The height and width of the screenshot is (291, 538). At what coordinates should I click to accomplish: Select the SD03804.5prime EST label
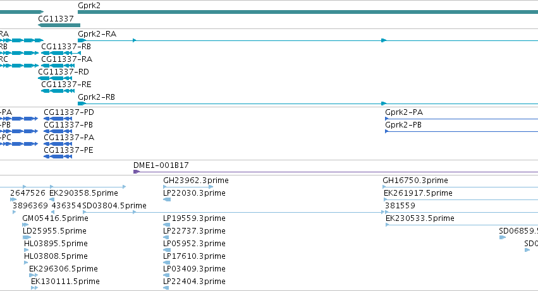pos(114,206)
